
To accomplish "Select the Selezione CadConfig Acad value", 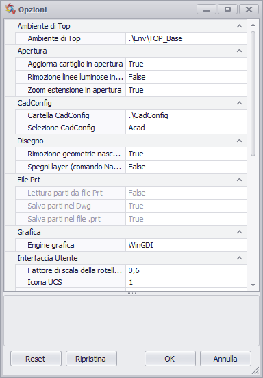I will [x=186, y=128].
